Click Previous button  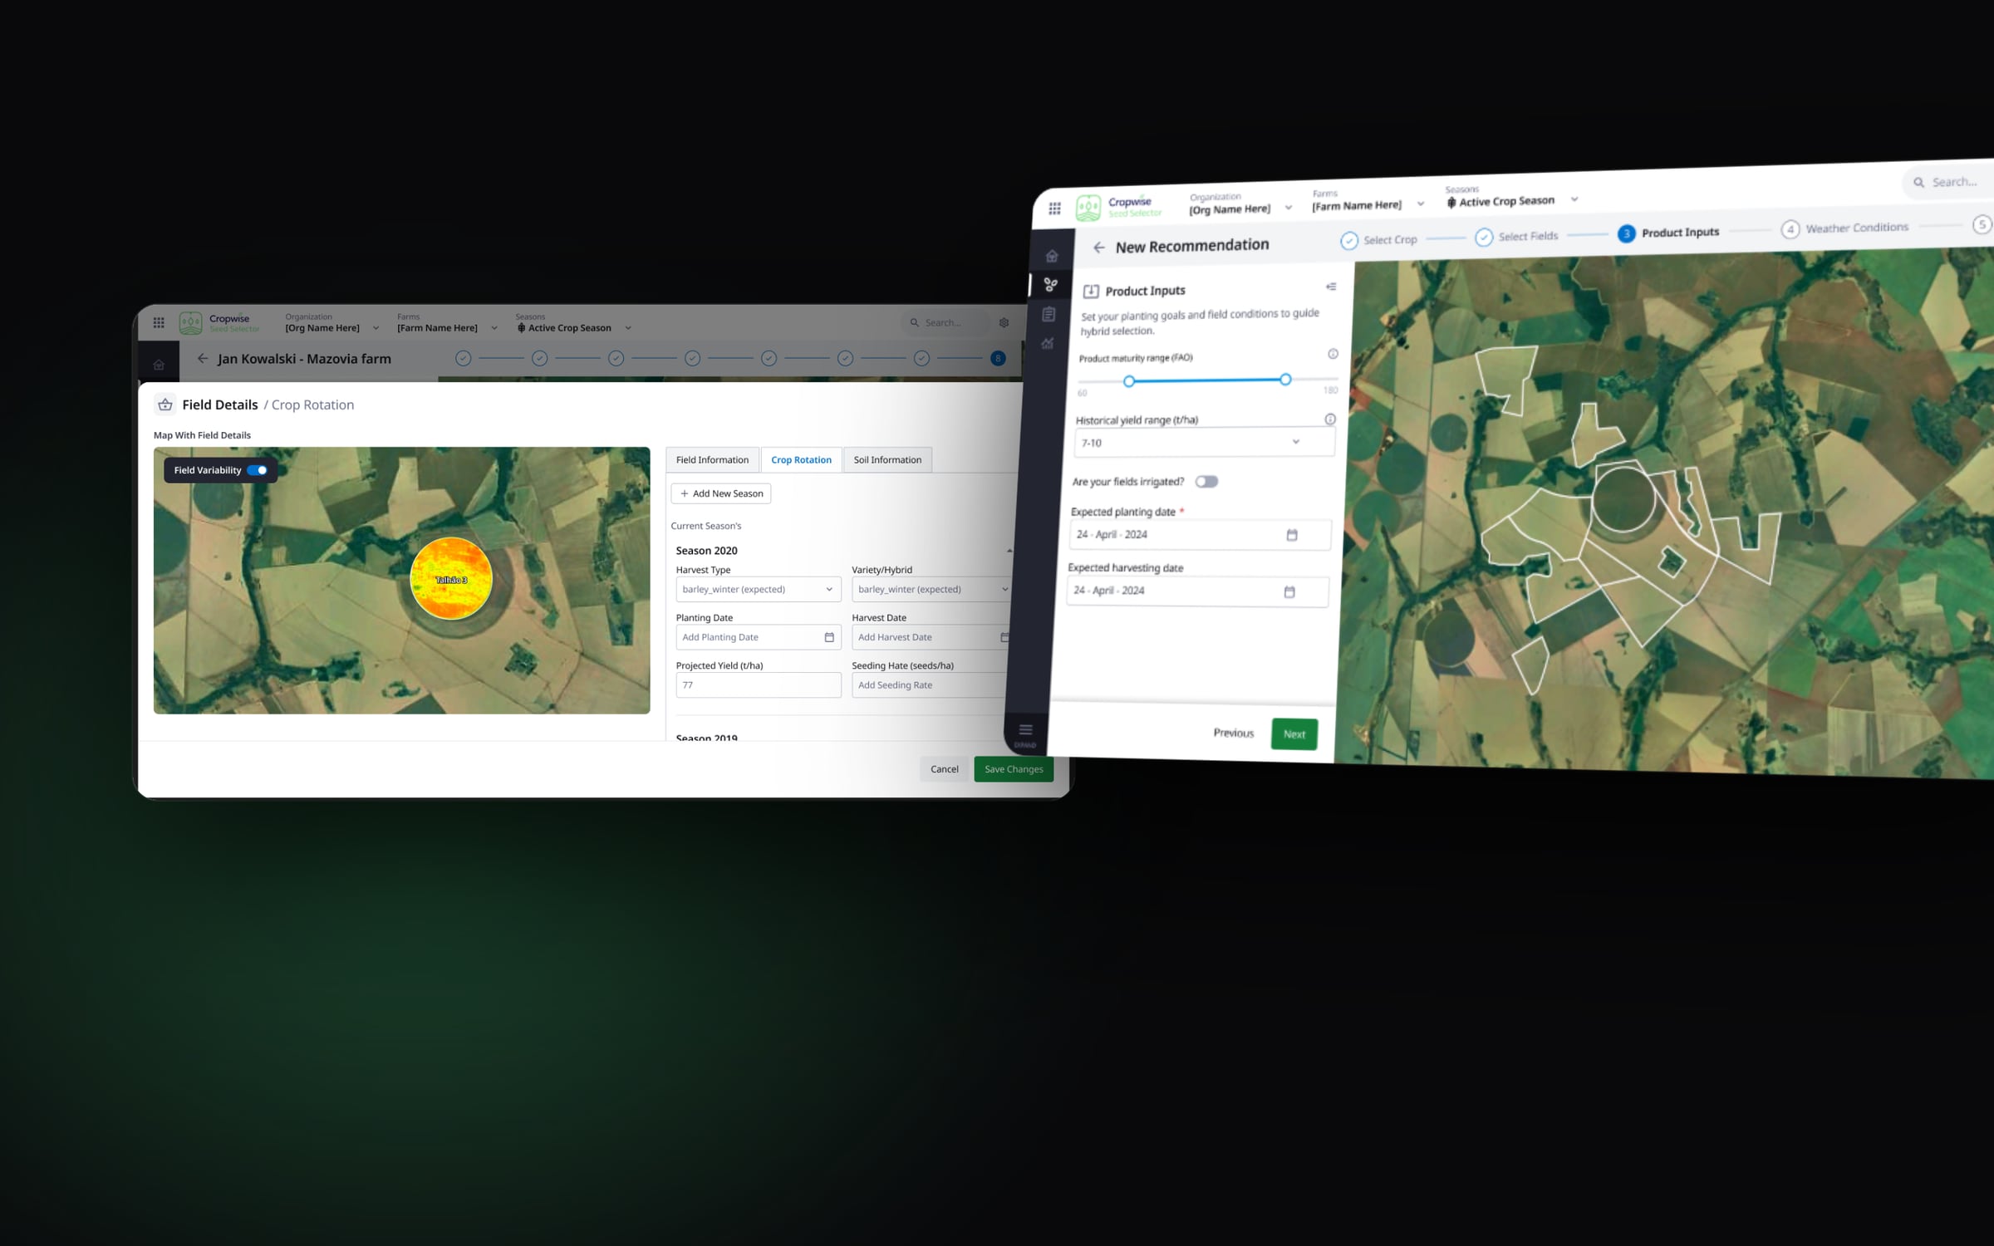coord(1234,733)
